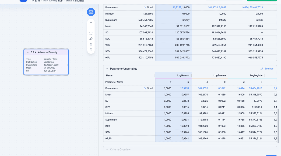Click the Parameter Name row label
Viewport: 281px width, 156px height.
click(x=114, y=82)
